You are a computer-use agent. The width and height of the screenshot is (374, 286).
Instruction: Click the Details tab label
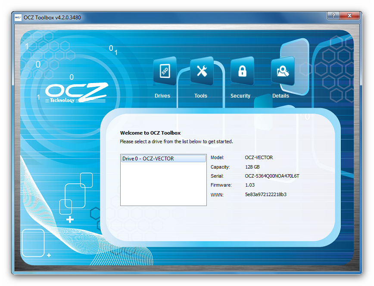point(280,96)
